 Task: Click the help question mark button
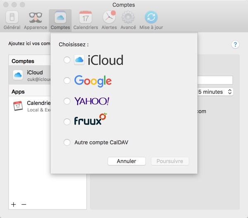[235, 45]
